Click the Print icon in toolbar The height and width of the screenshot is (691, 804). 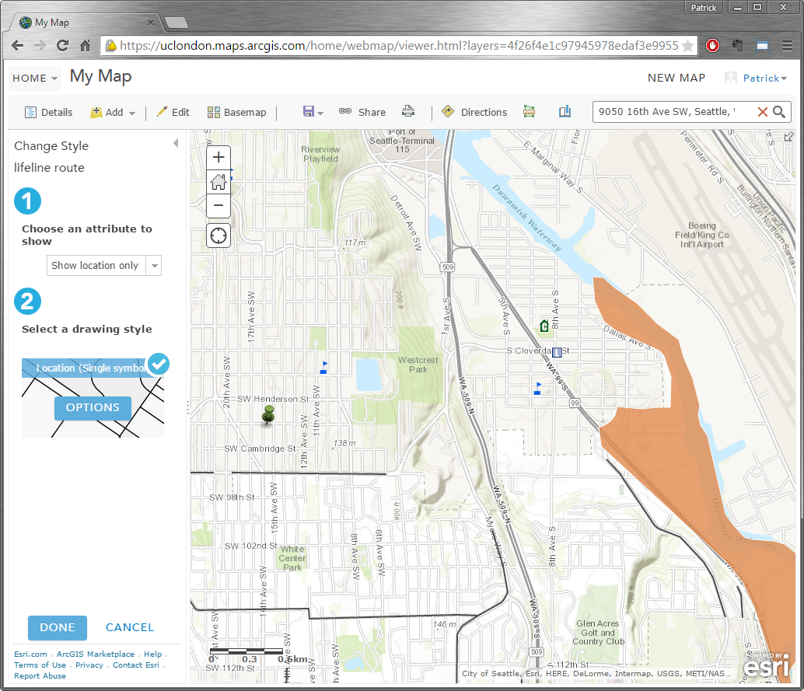point(408,112)
